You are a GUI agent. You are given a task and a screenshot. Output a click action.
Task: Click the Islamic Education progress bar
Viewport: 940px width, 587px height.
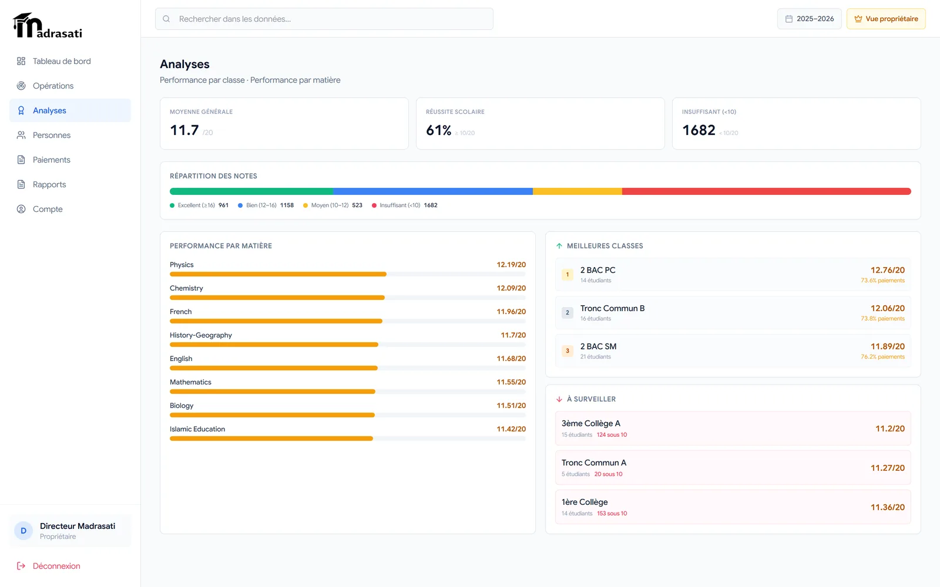348,438
